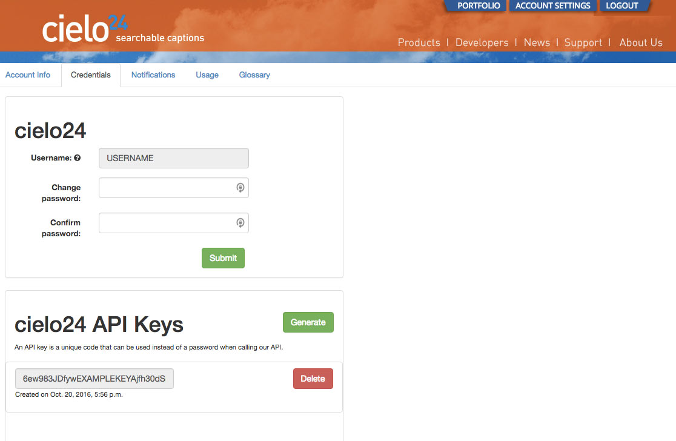Generate a new API key
This screenshot has width=676, height=441.
[308, 322]
